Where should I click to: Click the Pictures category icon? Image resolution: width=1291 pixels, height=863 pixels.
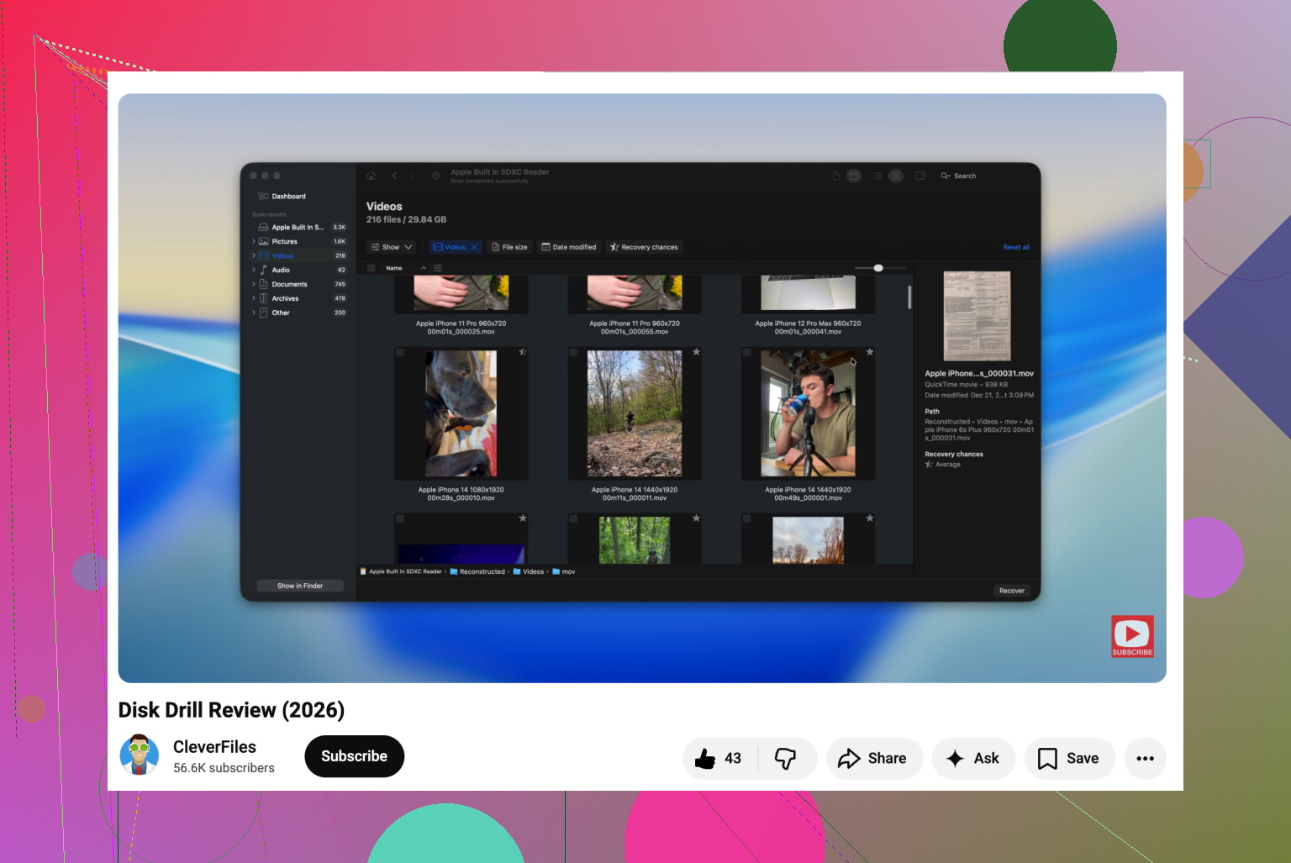point(263,241)
